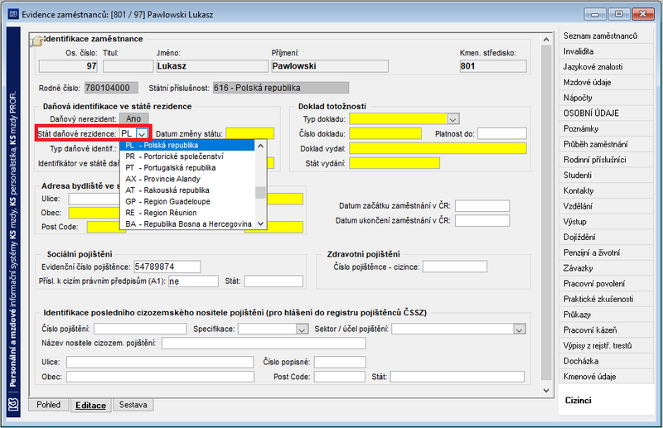Image resolution: width=663 pixels, height=428 pixels.
Task: Click Datum začátku zaměstnání v ČR field
Action: [x=482, y=206]
